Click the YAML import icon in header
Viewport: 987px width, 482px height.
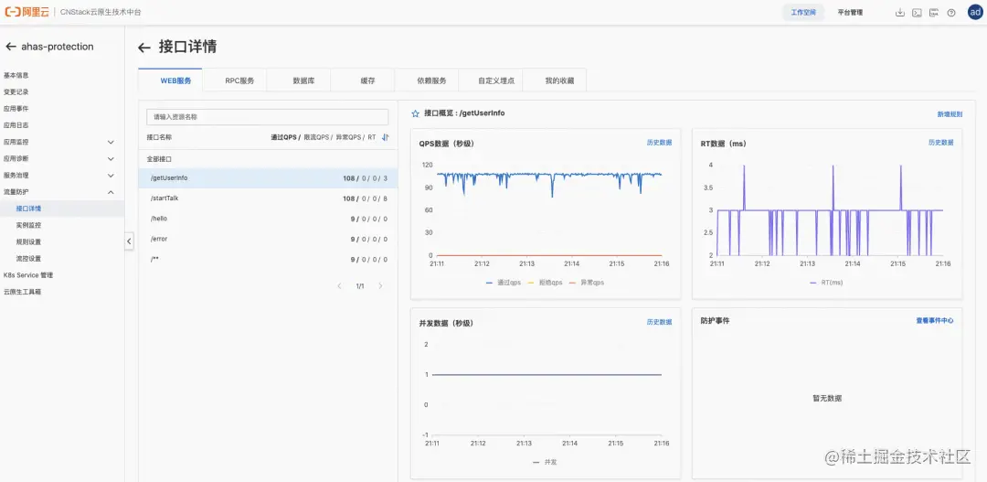pyautogui.click(x=934, y=13)
